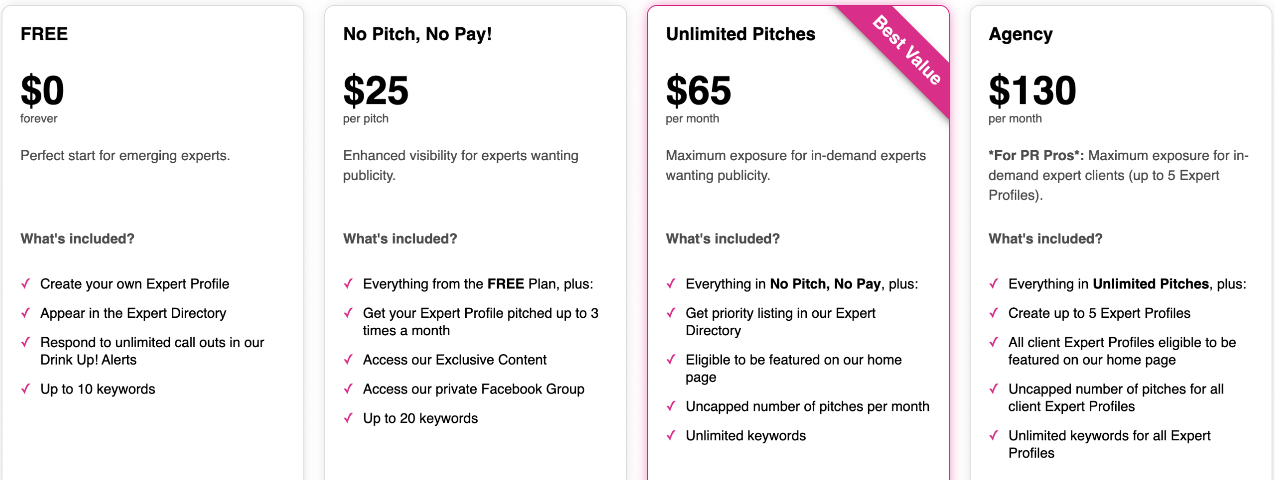Click the *For PR Pros* bold description text
Screen dimensions: 1275x480
coord(1036,156)
